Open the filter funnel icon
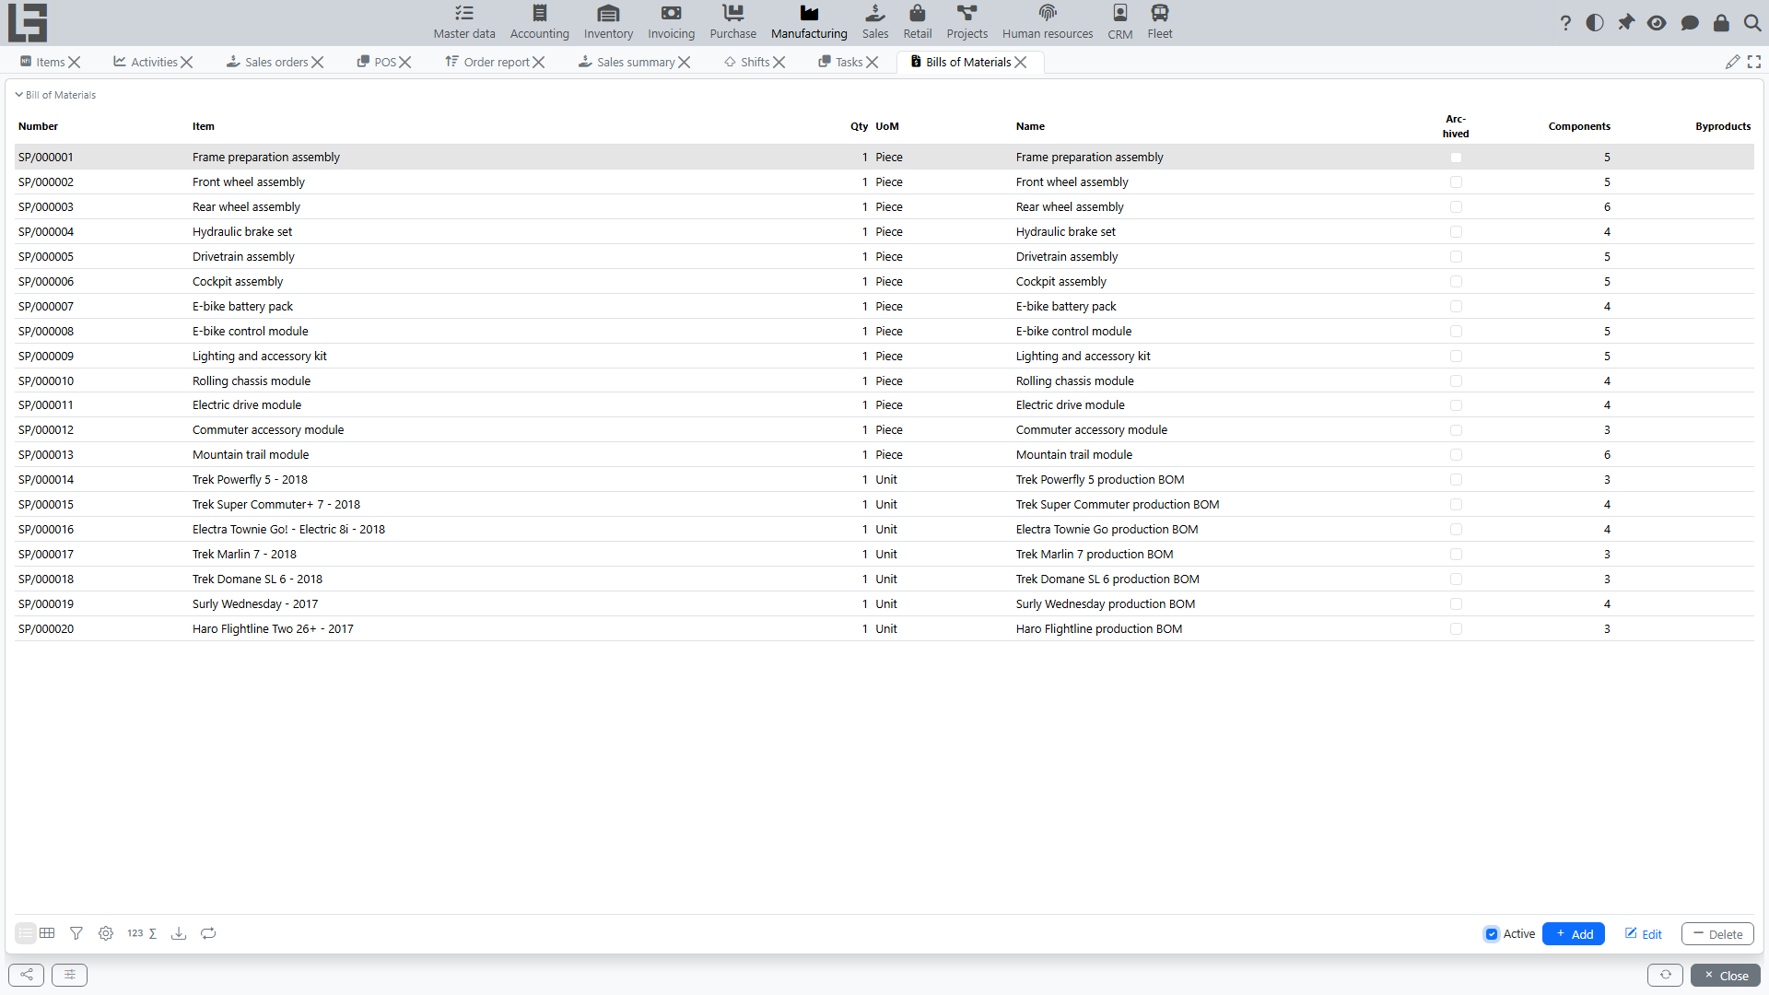The image size is (1769, 995). [76, 933]
